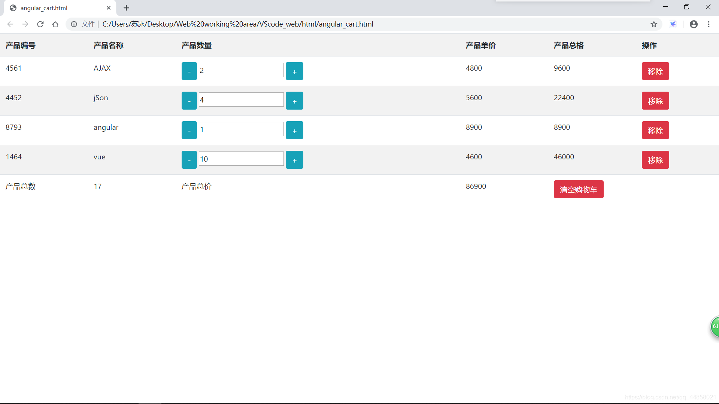This screenshot has height=404, width=719.
Task: Select product number 8793 cell
Action: pyautogui.click(x=13, y=127)
